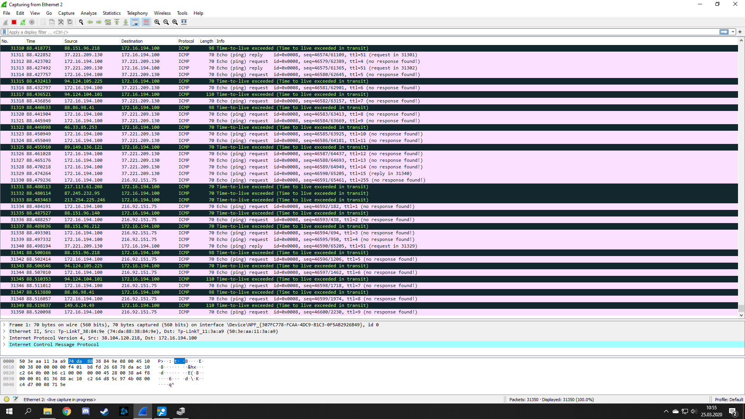745x419 pixels.
Task: Open capture options gear icon
Action: pyautogui.click(x=32, y=22)
